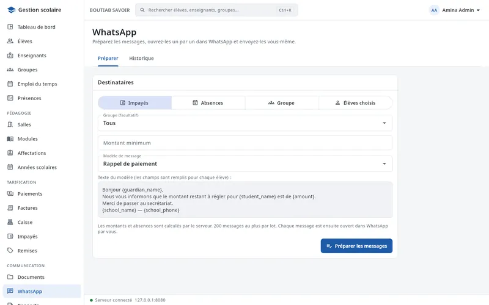Switch to the Préparer tab
The image size is (489, 305).
click(108, 58)
